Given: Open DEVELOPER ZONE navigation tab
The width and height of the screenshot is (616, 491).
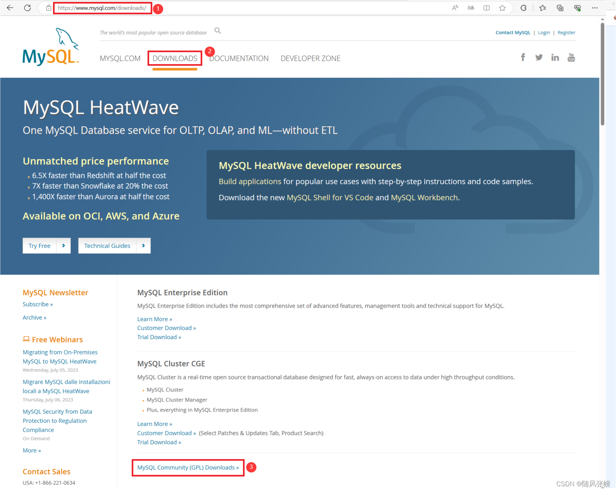Looking at the screenshot, I should [x=311, y=58].
